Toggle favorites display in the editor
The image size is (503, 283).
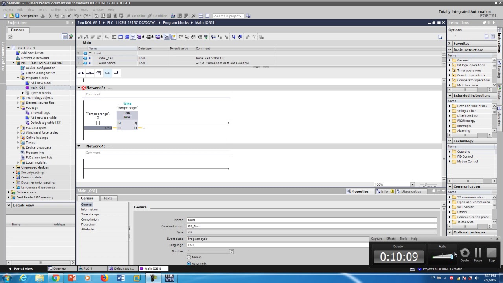click(173, 37)
